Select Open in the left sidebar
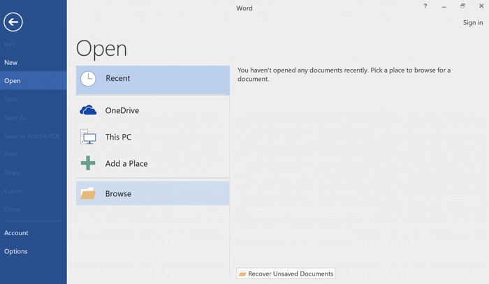 pos(13,81)
